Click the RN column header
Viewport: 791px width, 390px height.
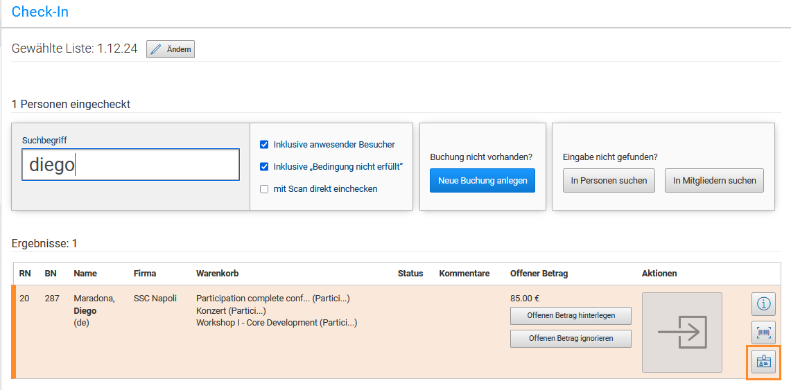pos(25,274)
